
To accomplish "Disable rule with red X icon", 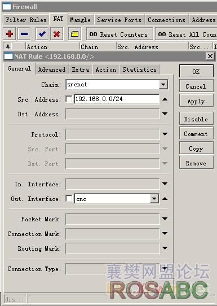I will click(x=56, y=34).
